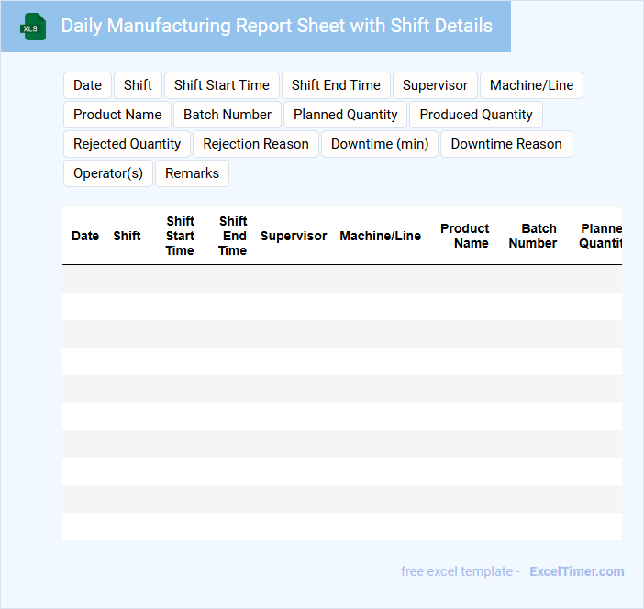Select the Date field tag
The height and width of the screenshot is (609, 644).
click(87, 85)
